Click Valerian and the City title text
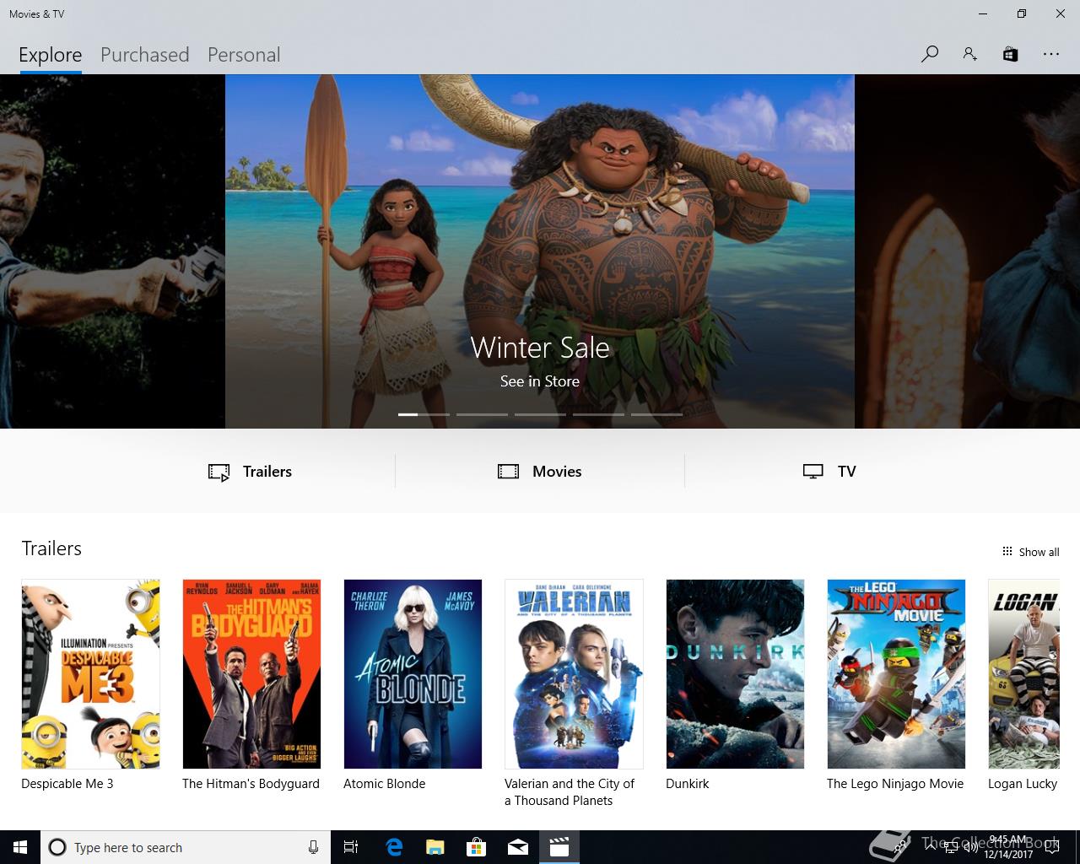1080x864 pixels. click(x=570, y=792)
